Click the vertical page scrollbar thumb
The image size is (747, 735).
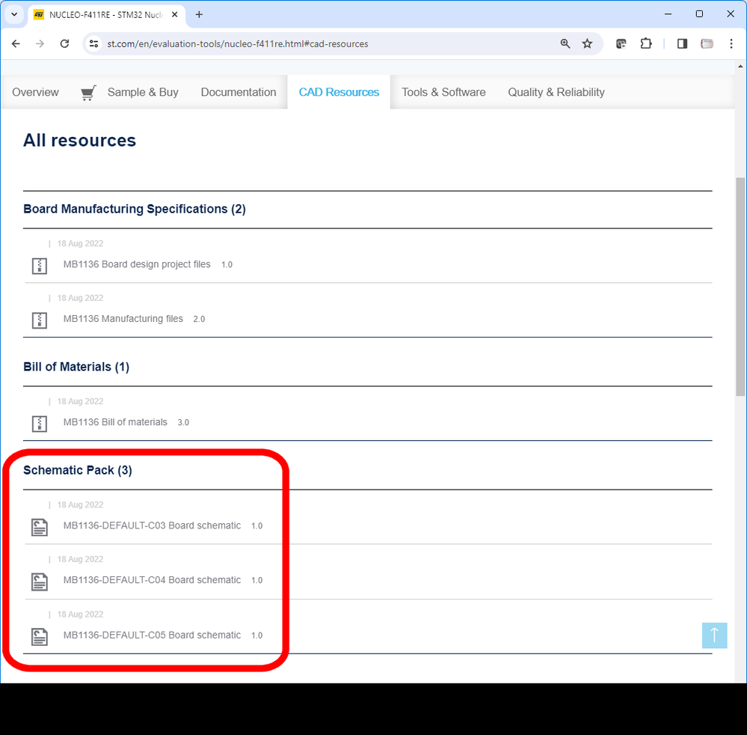click(740, 286)
